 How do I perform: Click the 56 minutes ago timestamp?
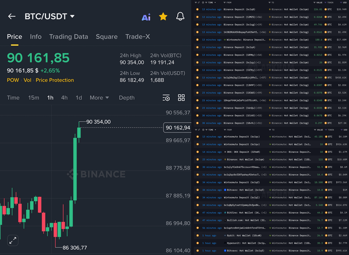click(x=212, y=228)
